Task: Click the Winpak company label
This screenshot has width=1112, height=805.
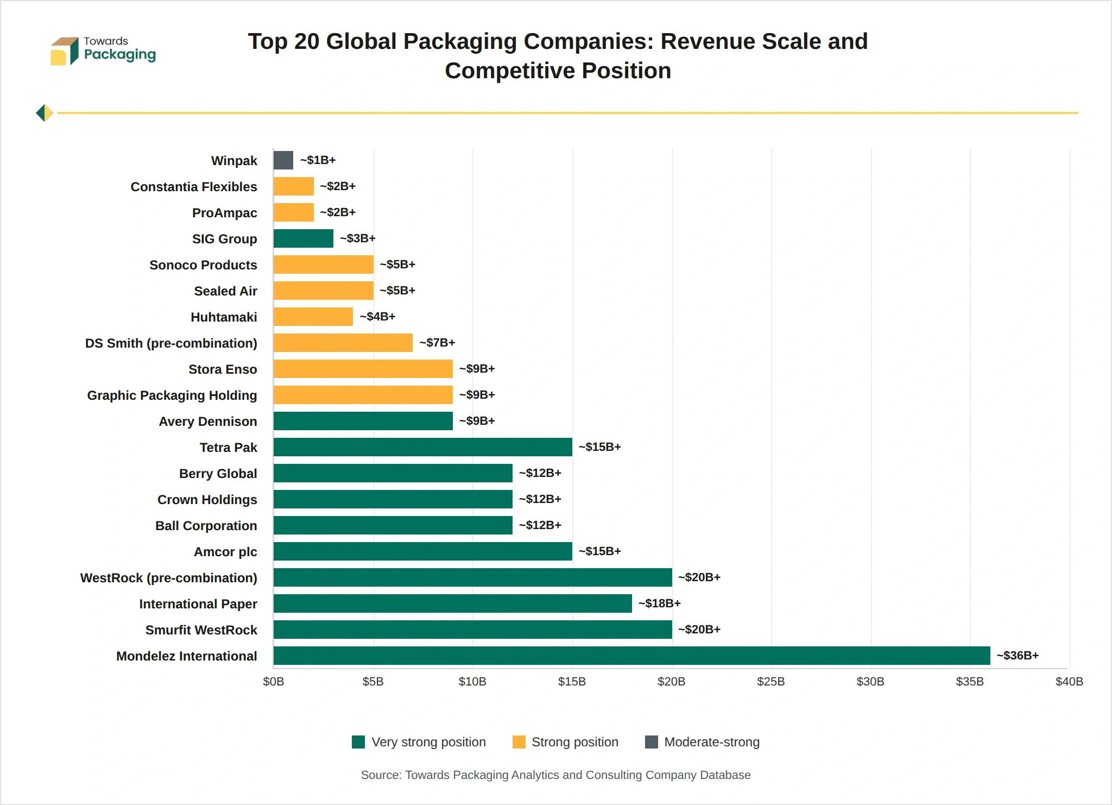Action: pyautogui.click(x=234, y=161)
